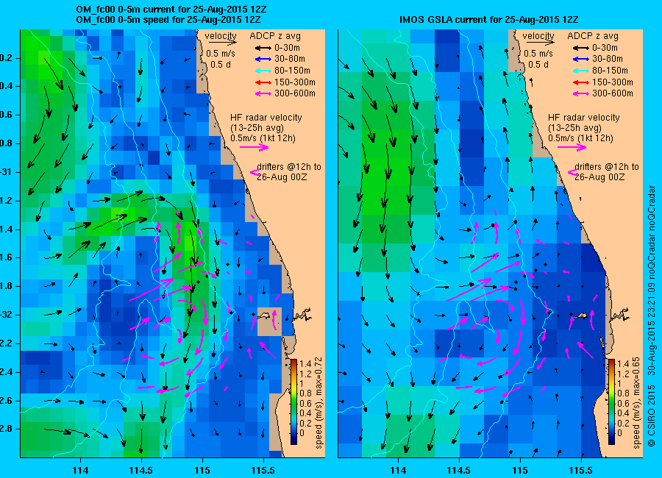Click 'drifters @12h to' text in left panel

(289, 167)
